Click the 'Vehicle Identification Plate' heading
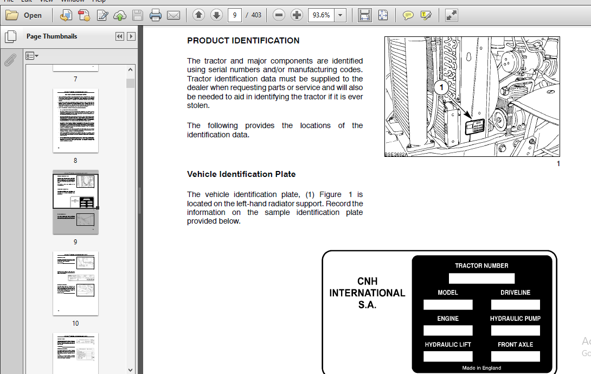The width and height of the screenshot is (591, 374). tap(241, 174)
